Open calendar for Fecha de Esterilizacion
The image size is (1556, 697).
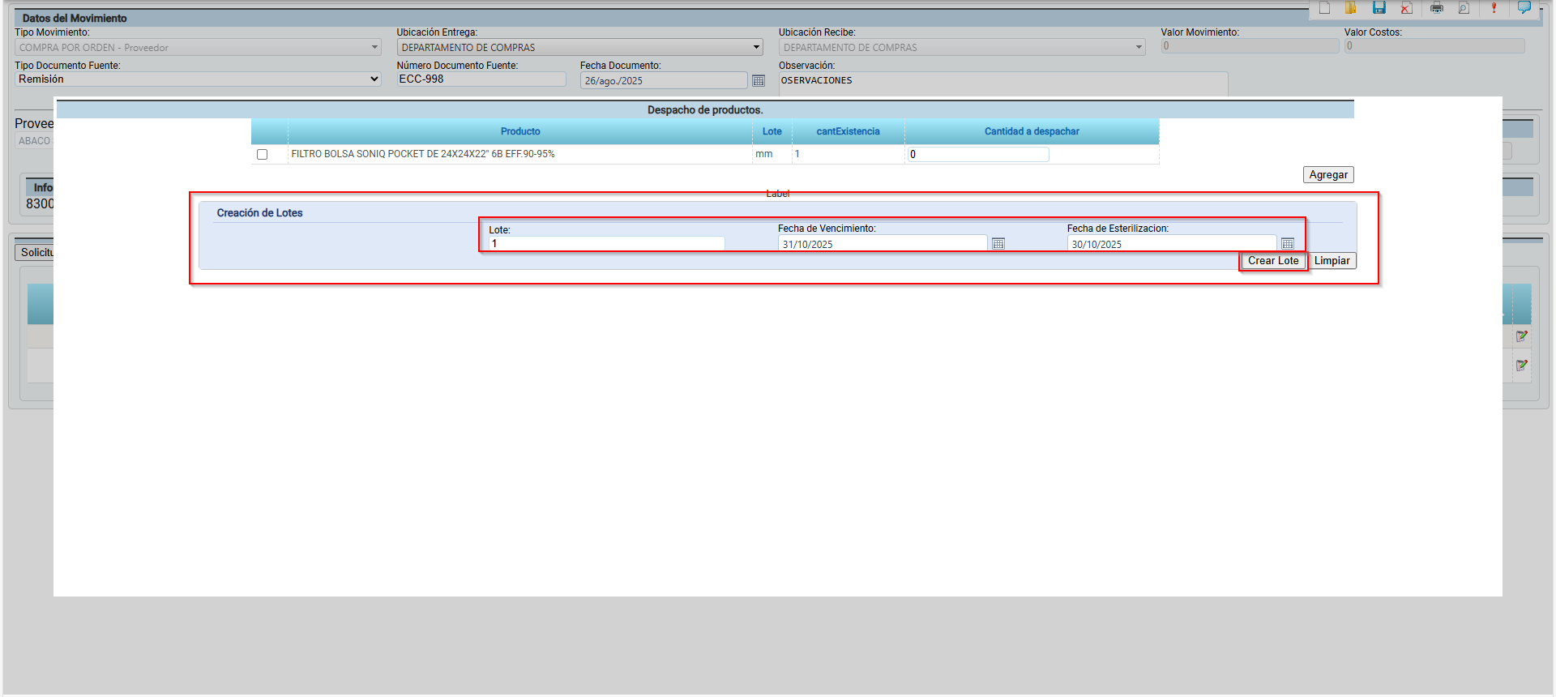tap(1287, 244)
